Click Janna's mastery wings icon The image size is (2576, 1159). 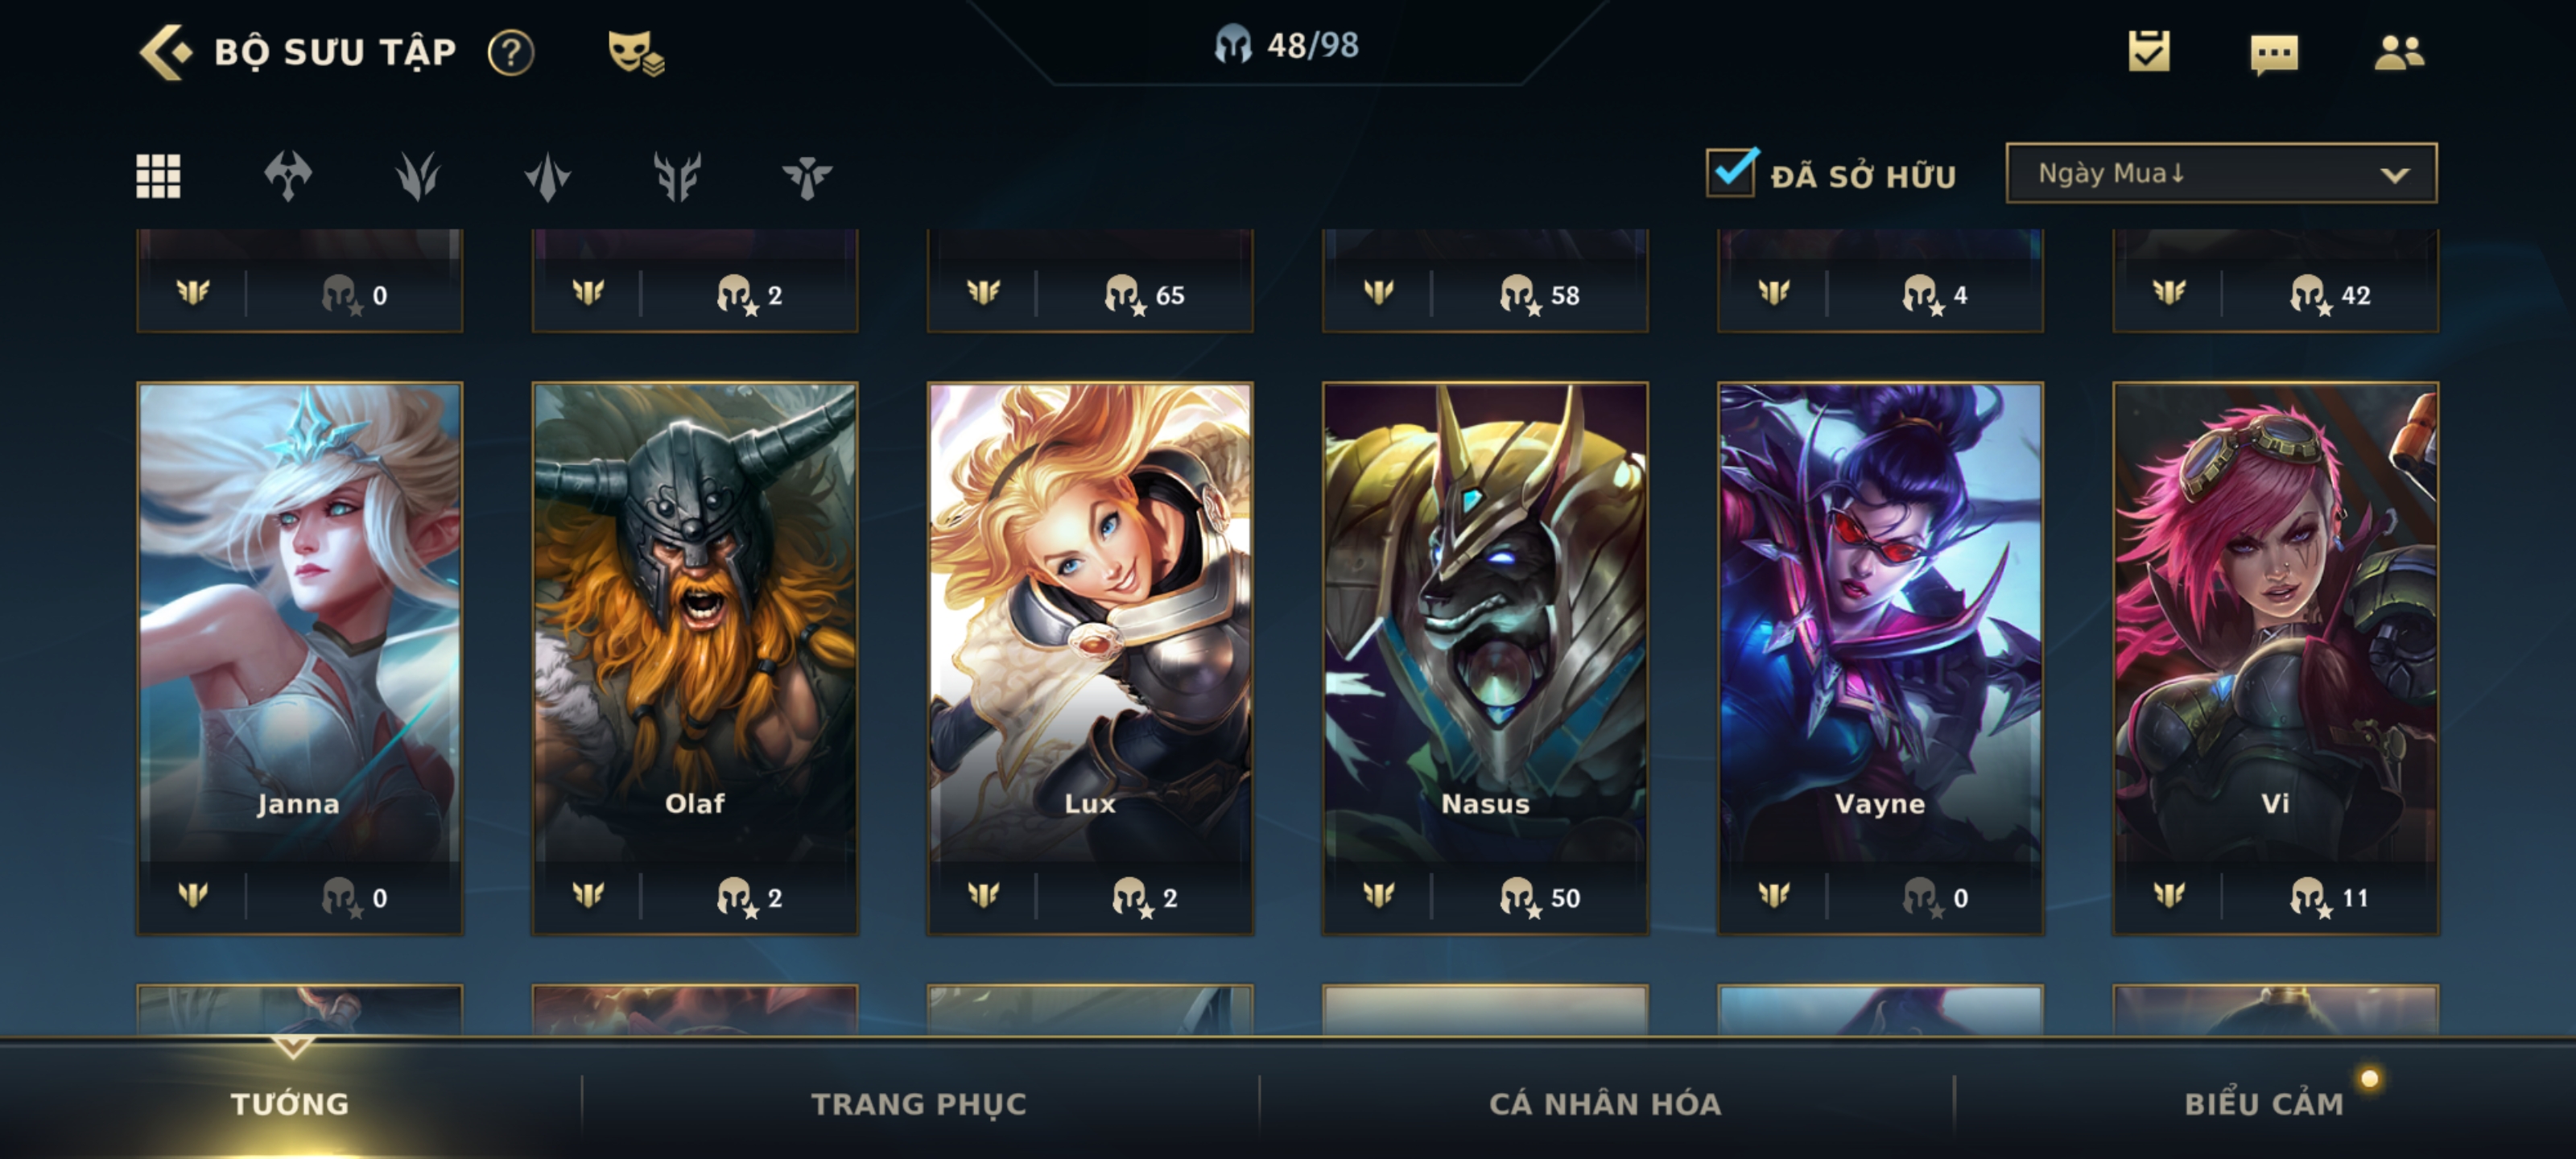[193, 894]
